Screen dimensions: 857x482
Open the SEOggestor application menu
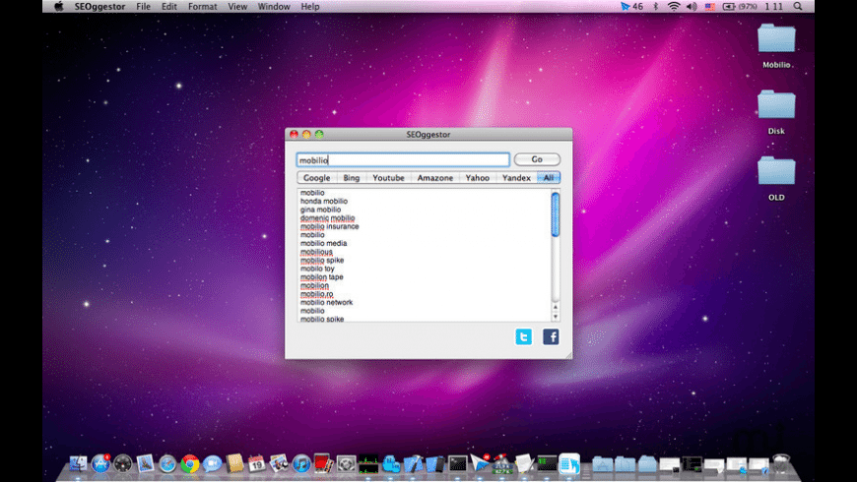point(100,7)
